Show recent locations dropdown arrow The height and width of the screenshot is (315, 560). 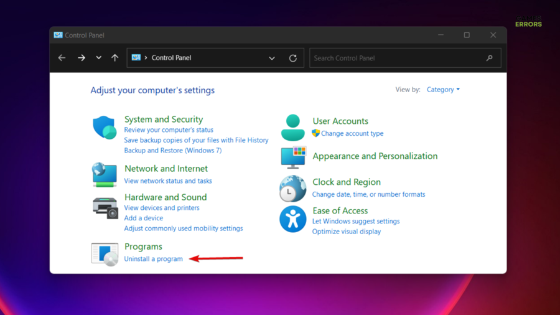click(x=98, y=58)
